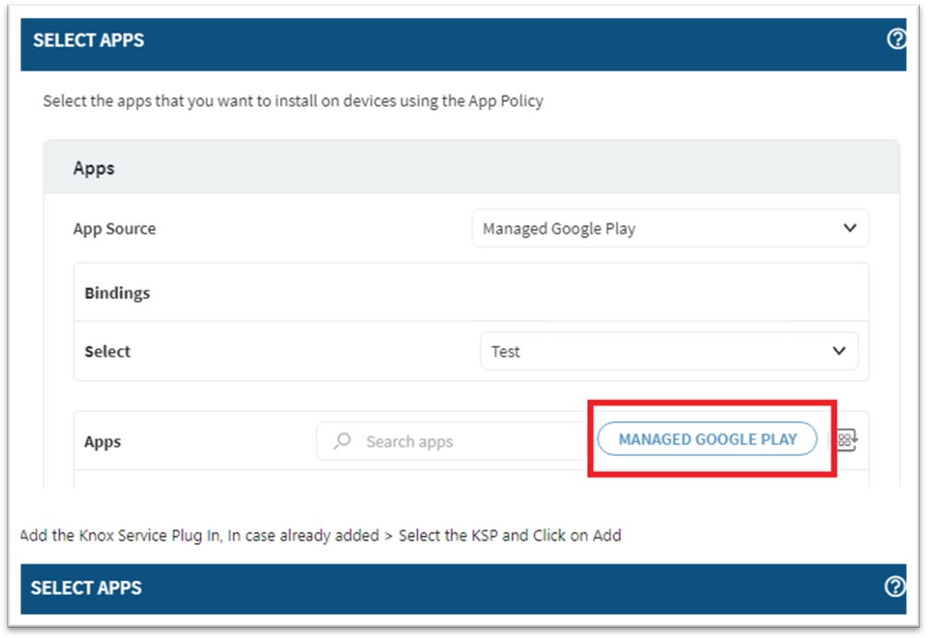
Task: Click the help icon in the bottom SELECT APPS header
Action: click(x=894, y=587)
